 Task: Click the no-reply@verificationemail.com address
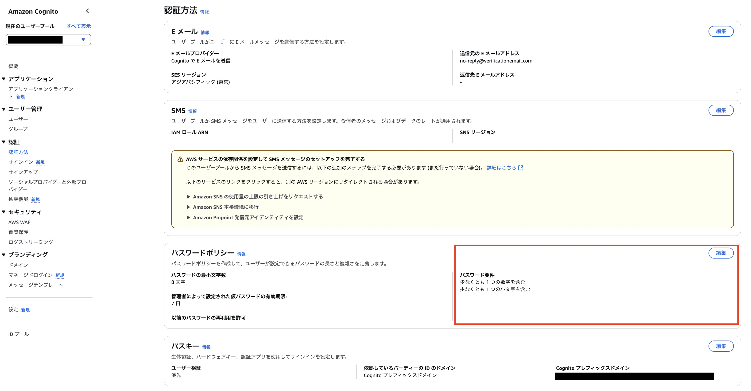tap(496, 61)
